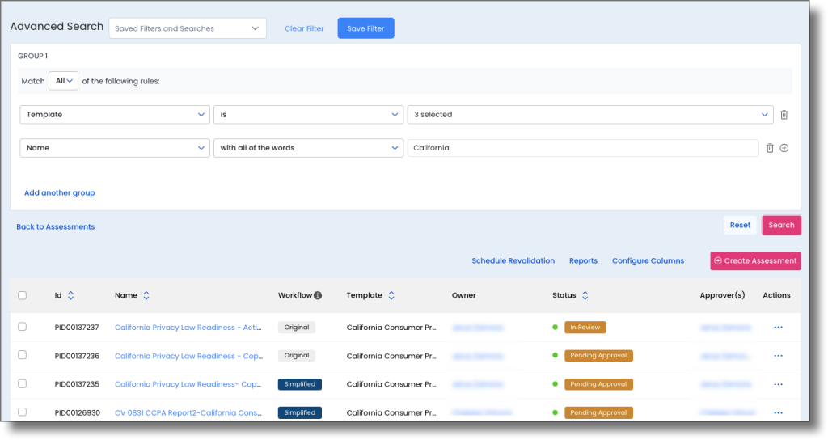828x440 pixels.
Task: Open the Template field dropdown
Action: [x=115, y=115]
